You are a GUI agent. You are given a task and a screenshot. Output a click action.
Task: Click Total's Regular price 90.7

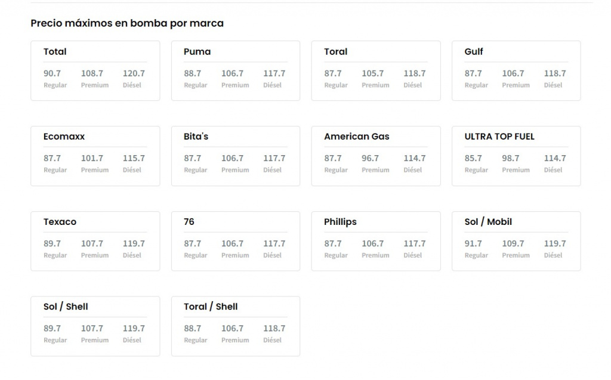pos(52,73)
